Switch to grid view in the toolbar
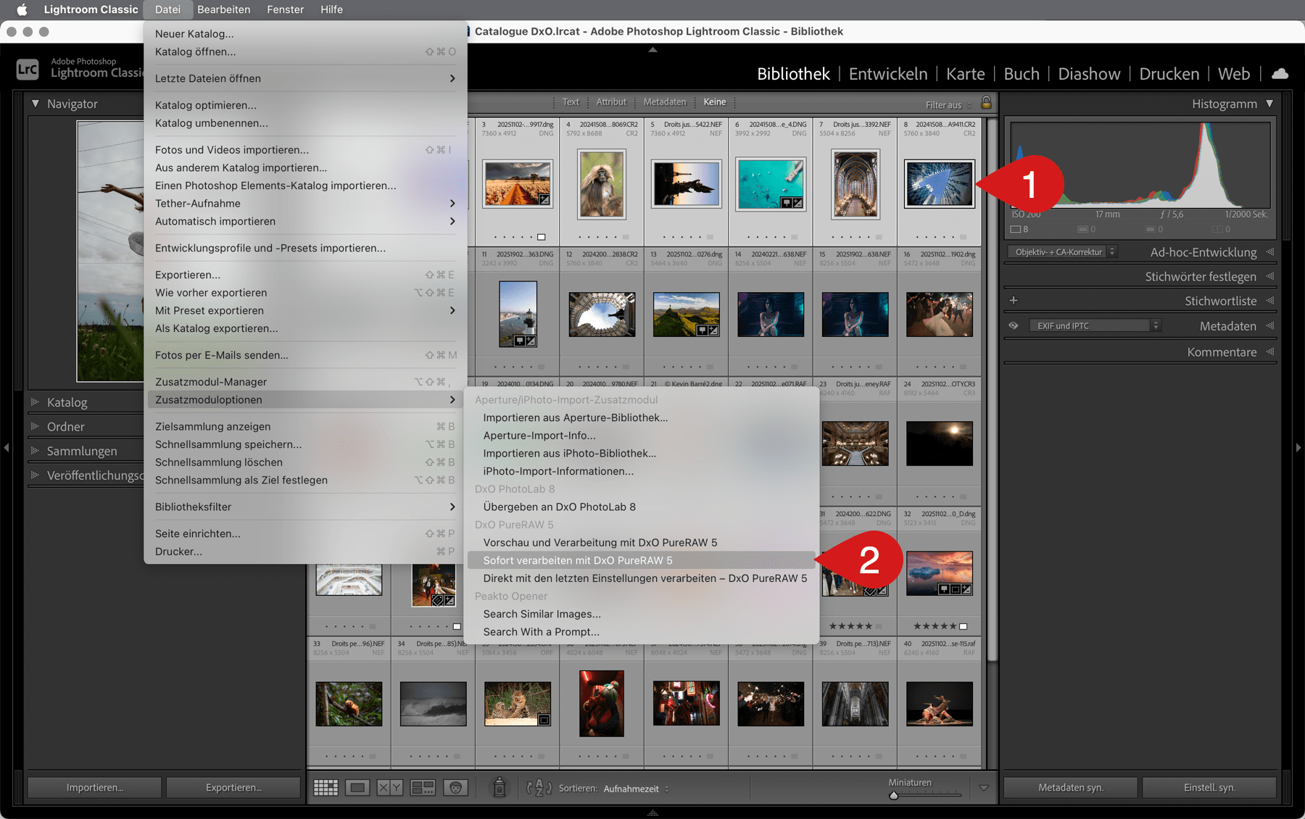 [x=326, y=788]
